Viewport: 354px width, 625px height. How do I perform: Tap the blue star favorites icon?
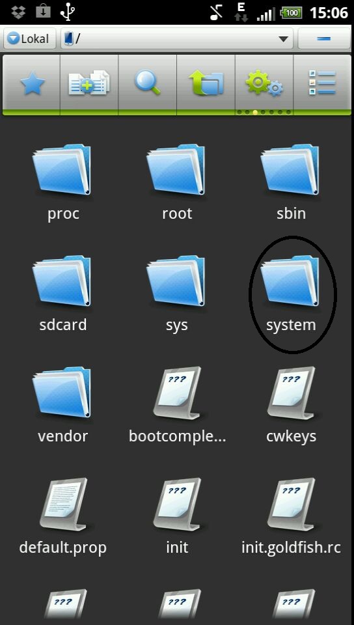pyautogui.click(x=33, y=84)
